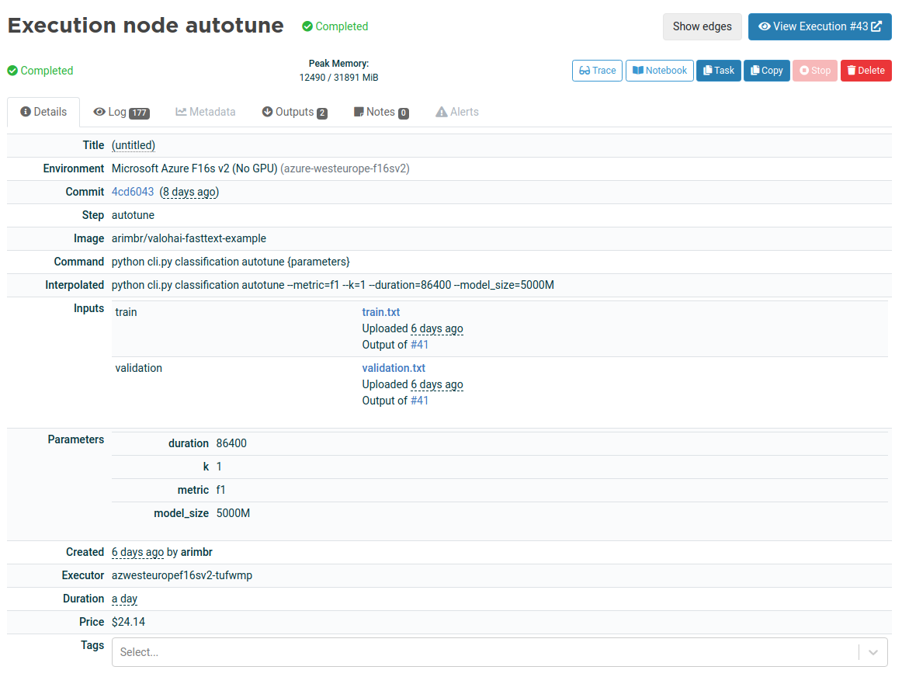Click the Executor value azwesteuropef16sv2-tufwmp
This screenshot has width=902, height=677.
point(182,575)
